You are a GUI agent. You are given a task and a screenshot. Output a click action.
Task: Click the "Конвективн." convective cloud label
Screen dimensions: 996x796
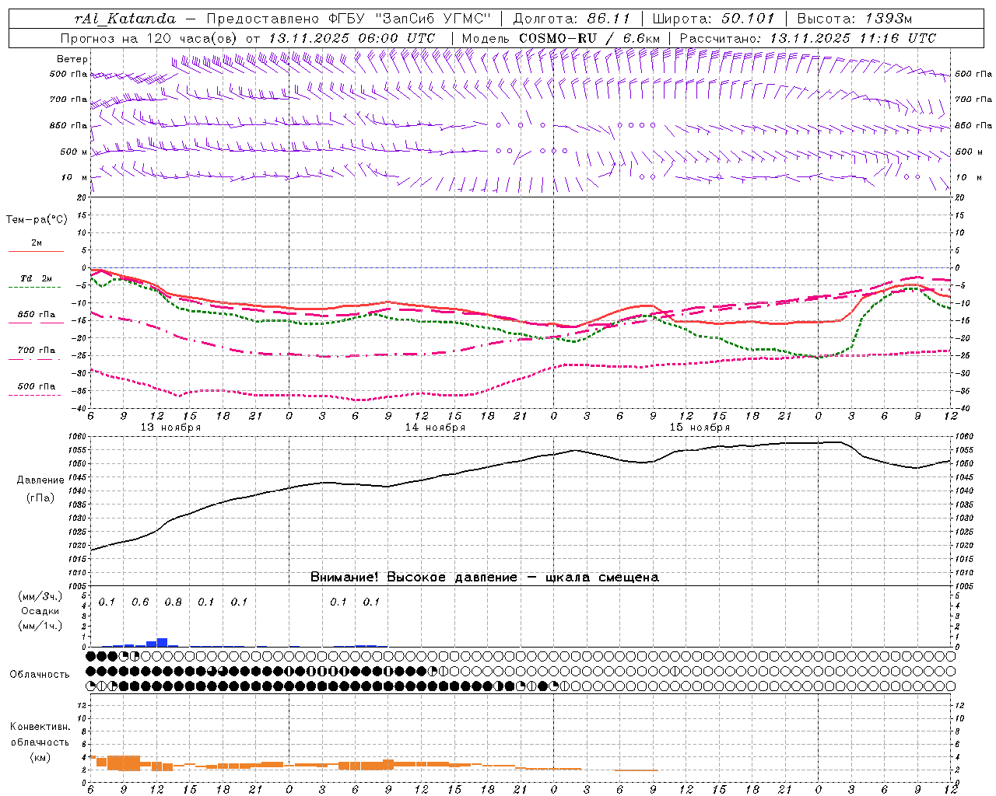[40, 727]
